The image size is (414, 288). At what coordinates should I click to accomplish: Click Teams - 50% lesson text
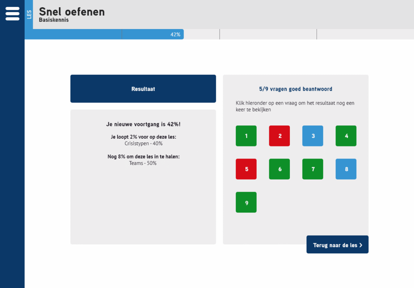point(144,163)
